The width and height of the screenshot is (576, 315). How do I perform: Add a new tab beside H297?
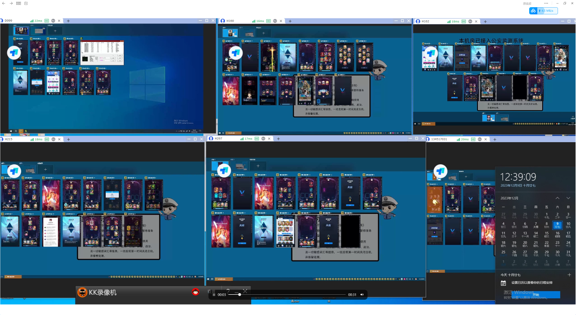(278, 139)
